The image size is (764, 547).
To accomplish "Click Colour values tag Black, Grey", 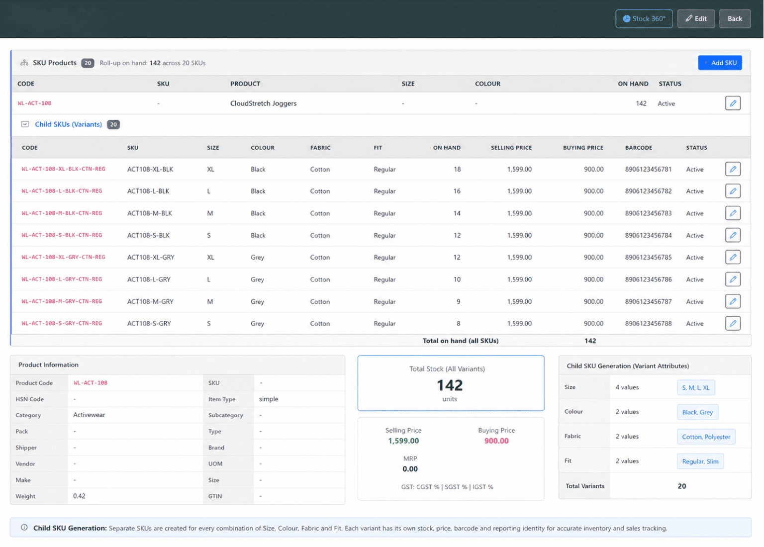I will pyautogui.click(x=697, y=412).
